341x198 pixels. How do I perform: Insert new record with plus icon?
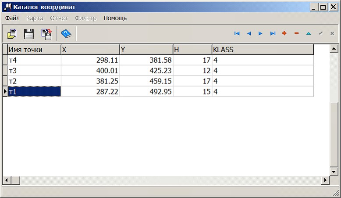point(284,33)
